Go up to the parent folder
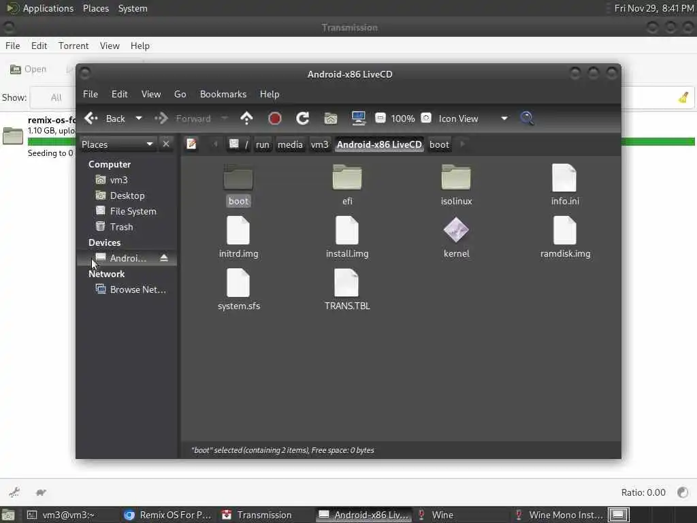Viewport: 697px width, 523px height. 246,118
